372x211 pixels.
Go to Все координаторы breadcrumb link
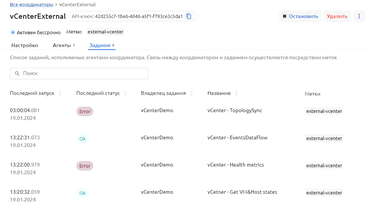coord(31,4)
